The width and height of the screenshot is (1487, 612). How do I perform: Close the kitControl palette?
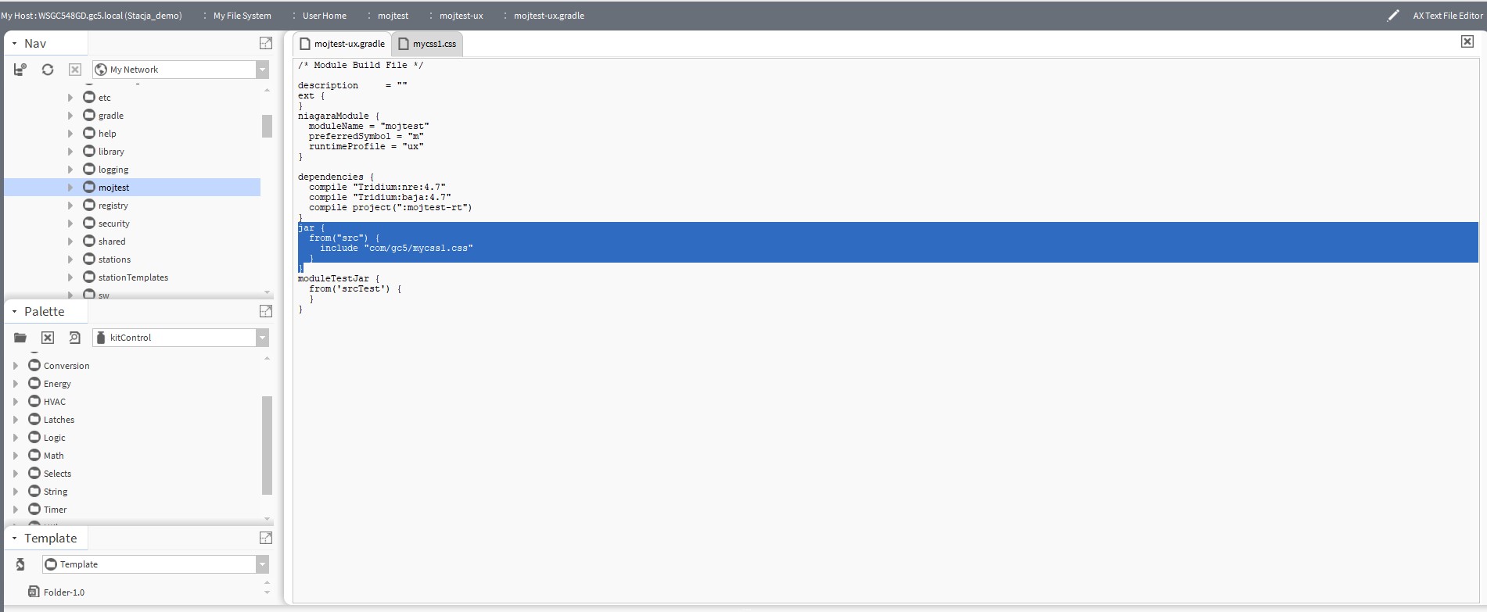(48, 338)
